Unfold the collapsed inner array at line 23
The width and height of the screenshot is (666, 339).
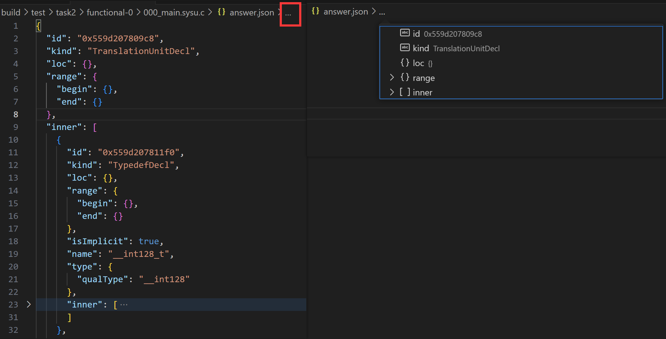[x=29, y=304]
